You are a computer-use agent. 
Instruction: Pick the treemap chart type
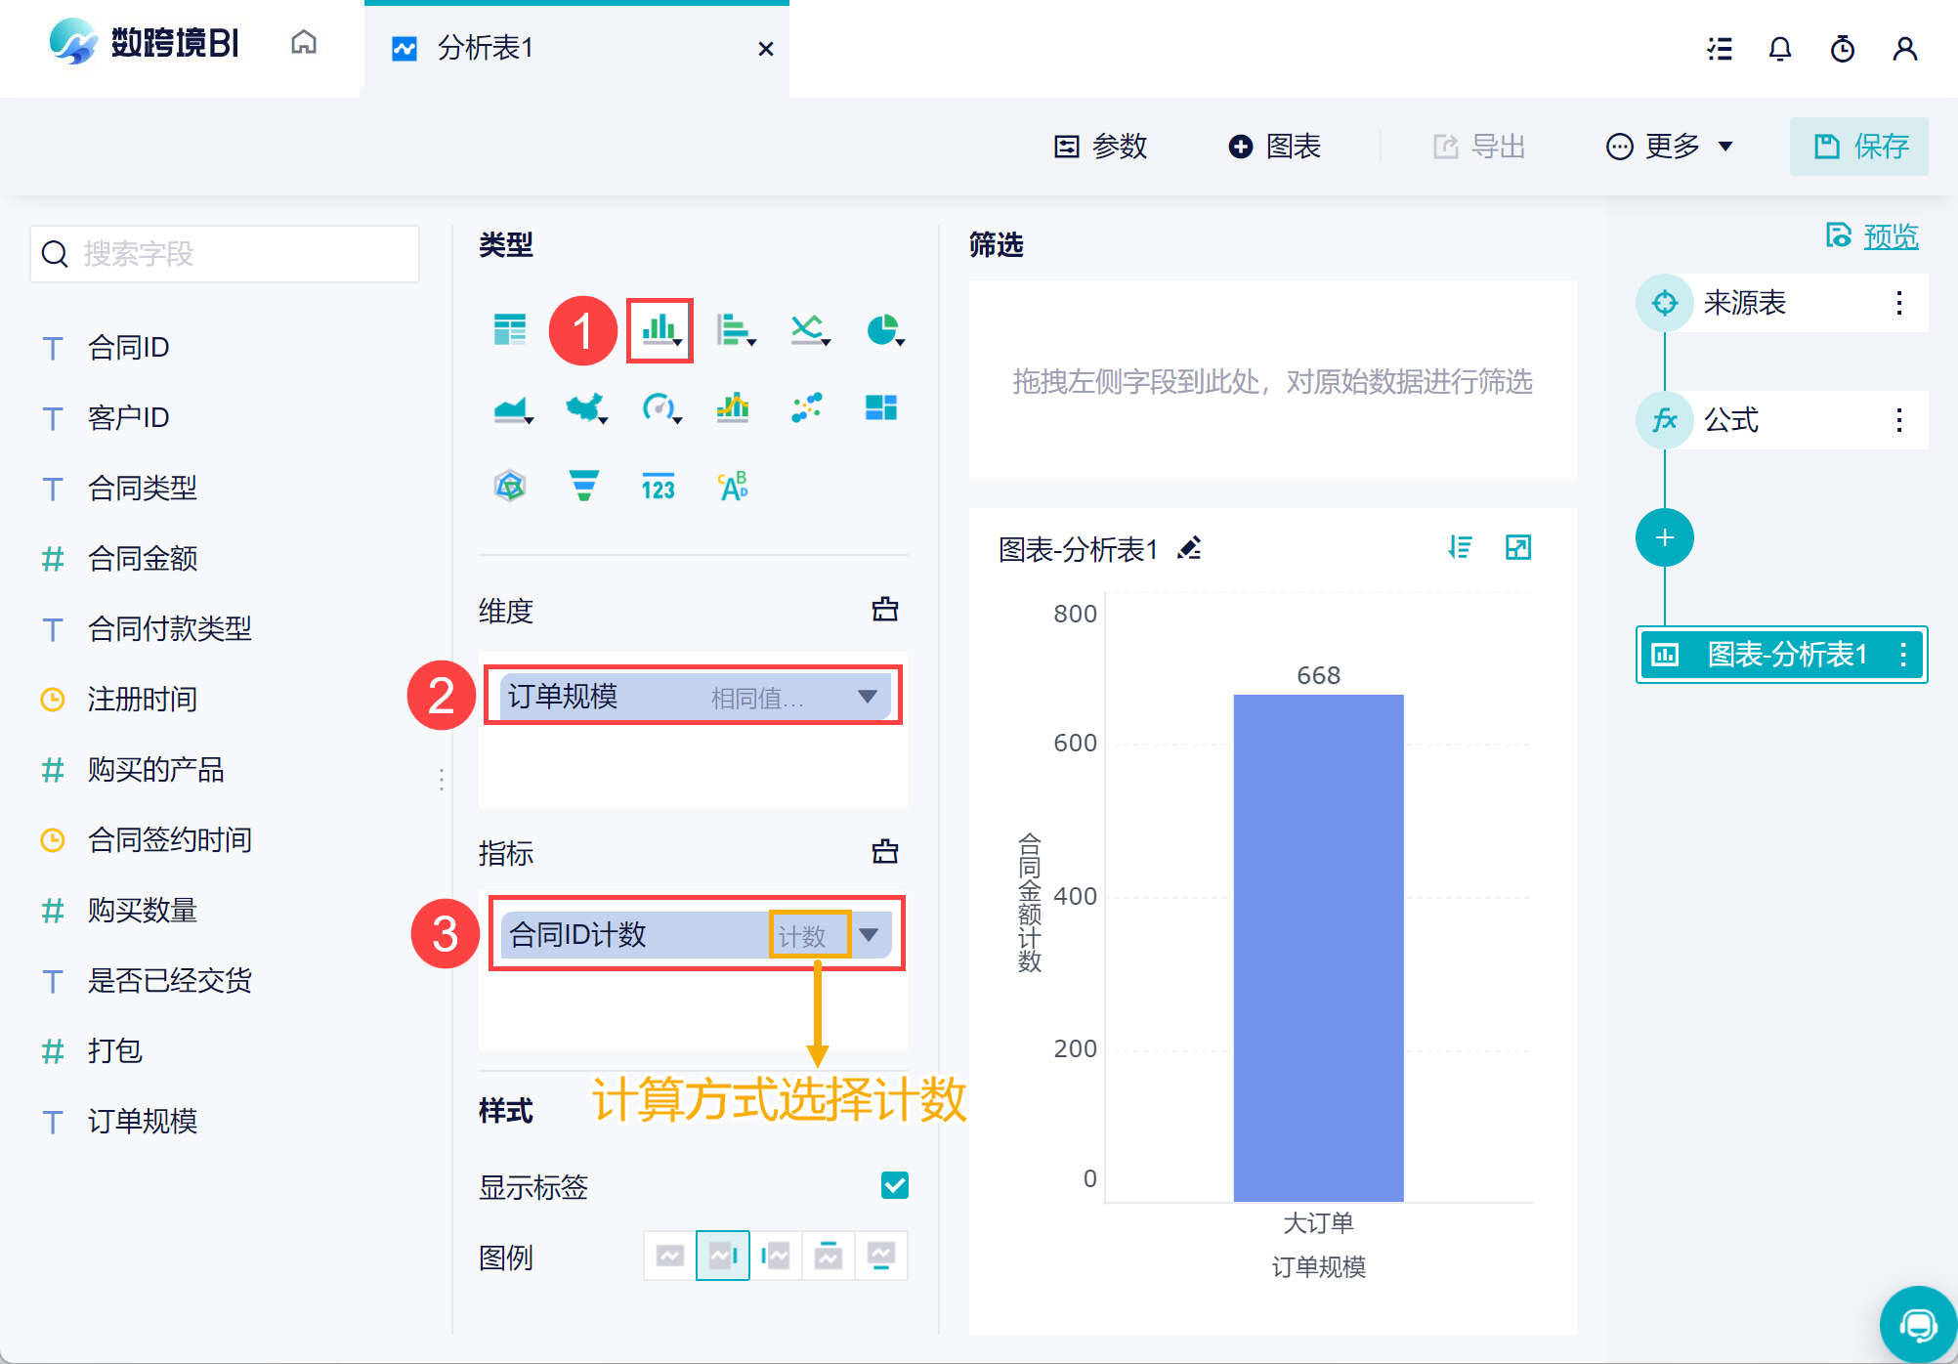pos(881,407)
